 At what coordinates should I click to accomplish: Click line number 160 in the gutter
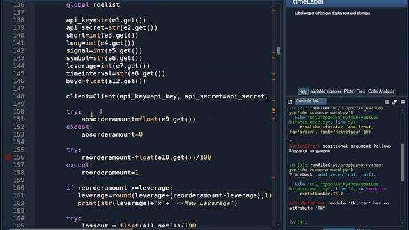pyautogui.click(x=19, y=188)
